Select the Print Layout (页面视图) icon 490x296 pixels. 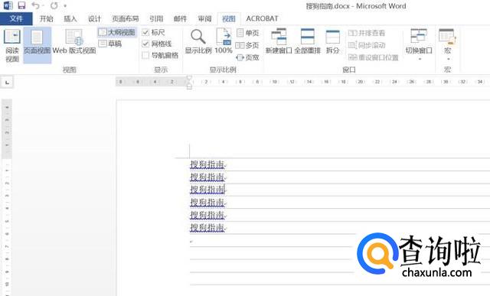pyautogui.click(x=38, y=45)
